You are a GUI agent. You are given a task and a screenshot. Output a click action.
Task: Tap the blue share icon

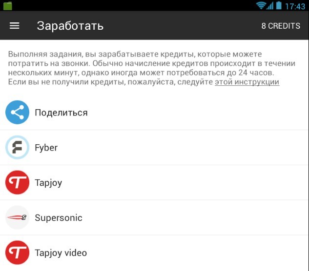[x=18, y=113]
